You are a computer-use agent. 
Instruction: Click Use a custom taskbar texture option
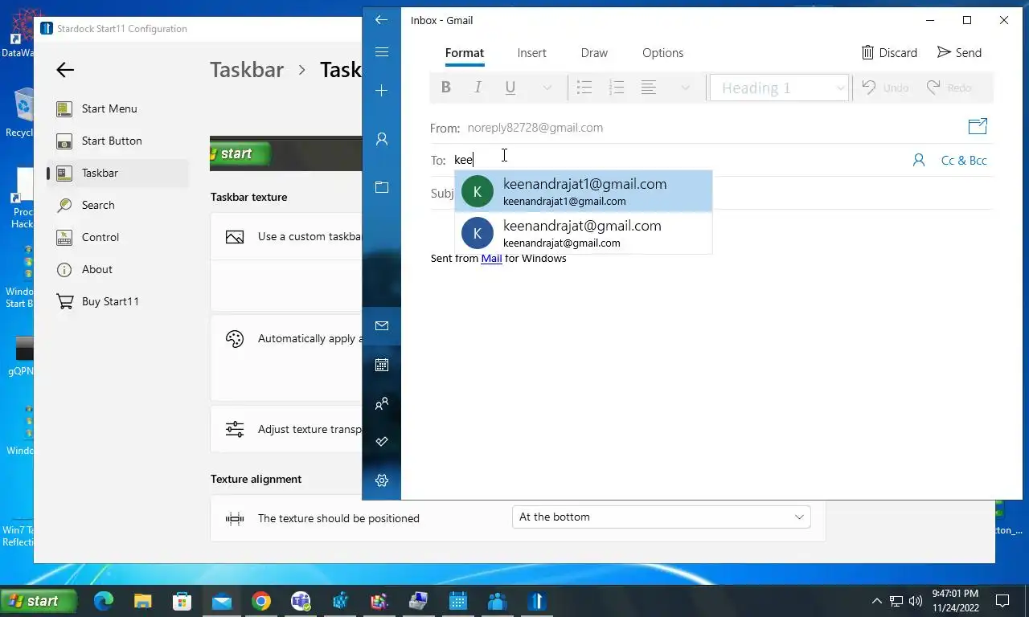pos(286,237)
